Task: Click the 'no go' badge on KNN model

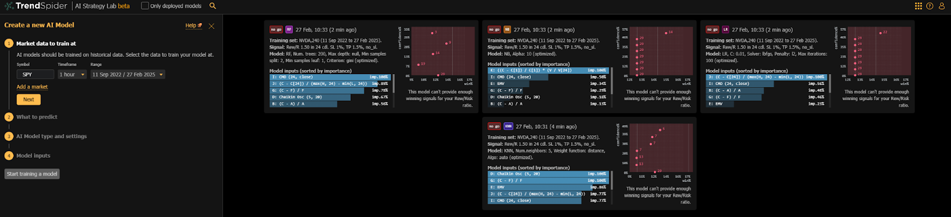Action: tap(495, 126)
